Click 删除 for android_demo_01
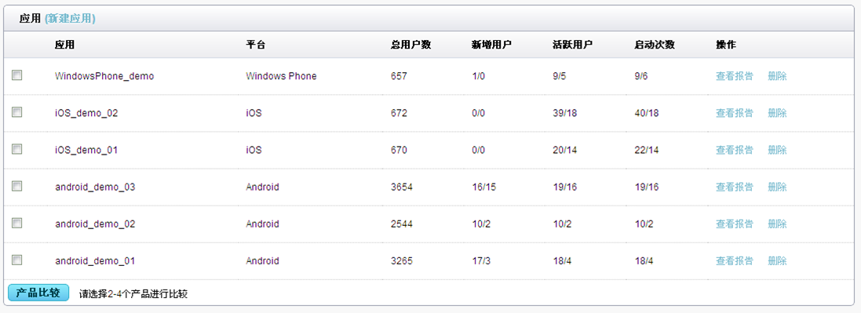The height and width of the screenshot is (313, 861). point(777,260)
